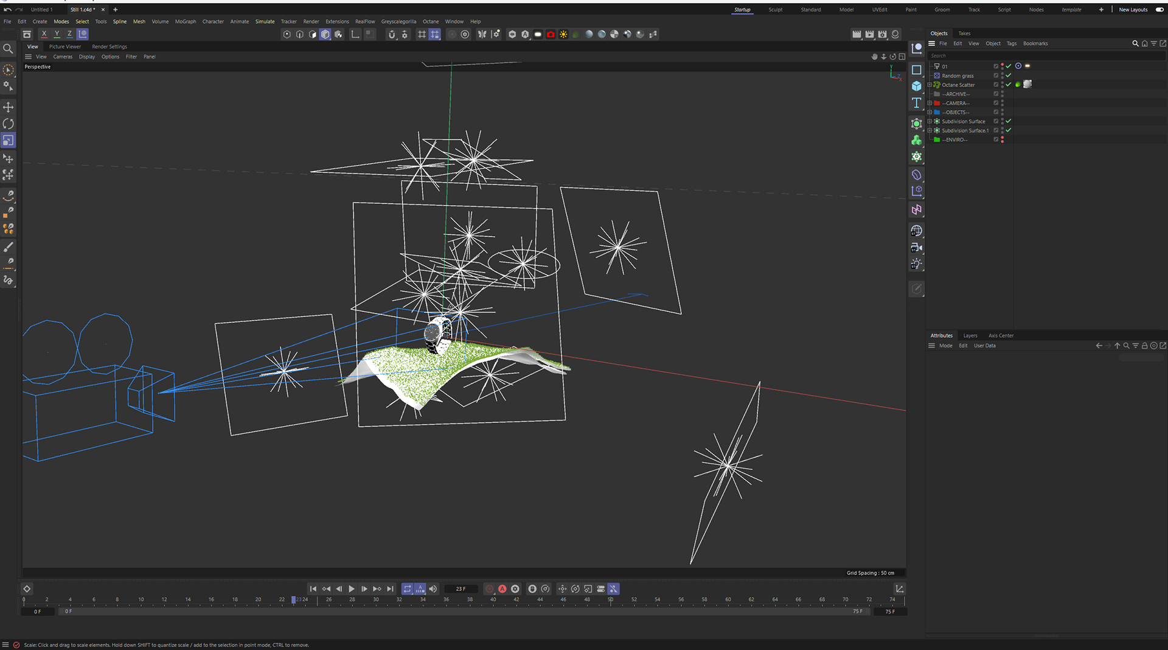The height and width of the screenshot is (650, 1168).
Task: Toggle enable check for Octane Scatter
Action: click(x=1009, y=85)
